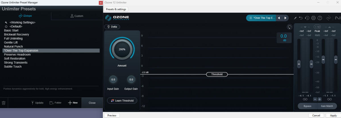The image size is (341, 118).
Task: Click the undo arrow icon
Action: pos(301,18)
